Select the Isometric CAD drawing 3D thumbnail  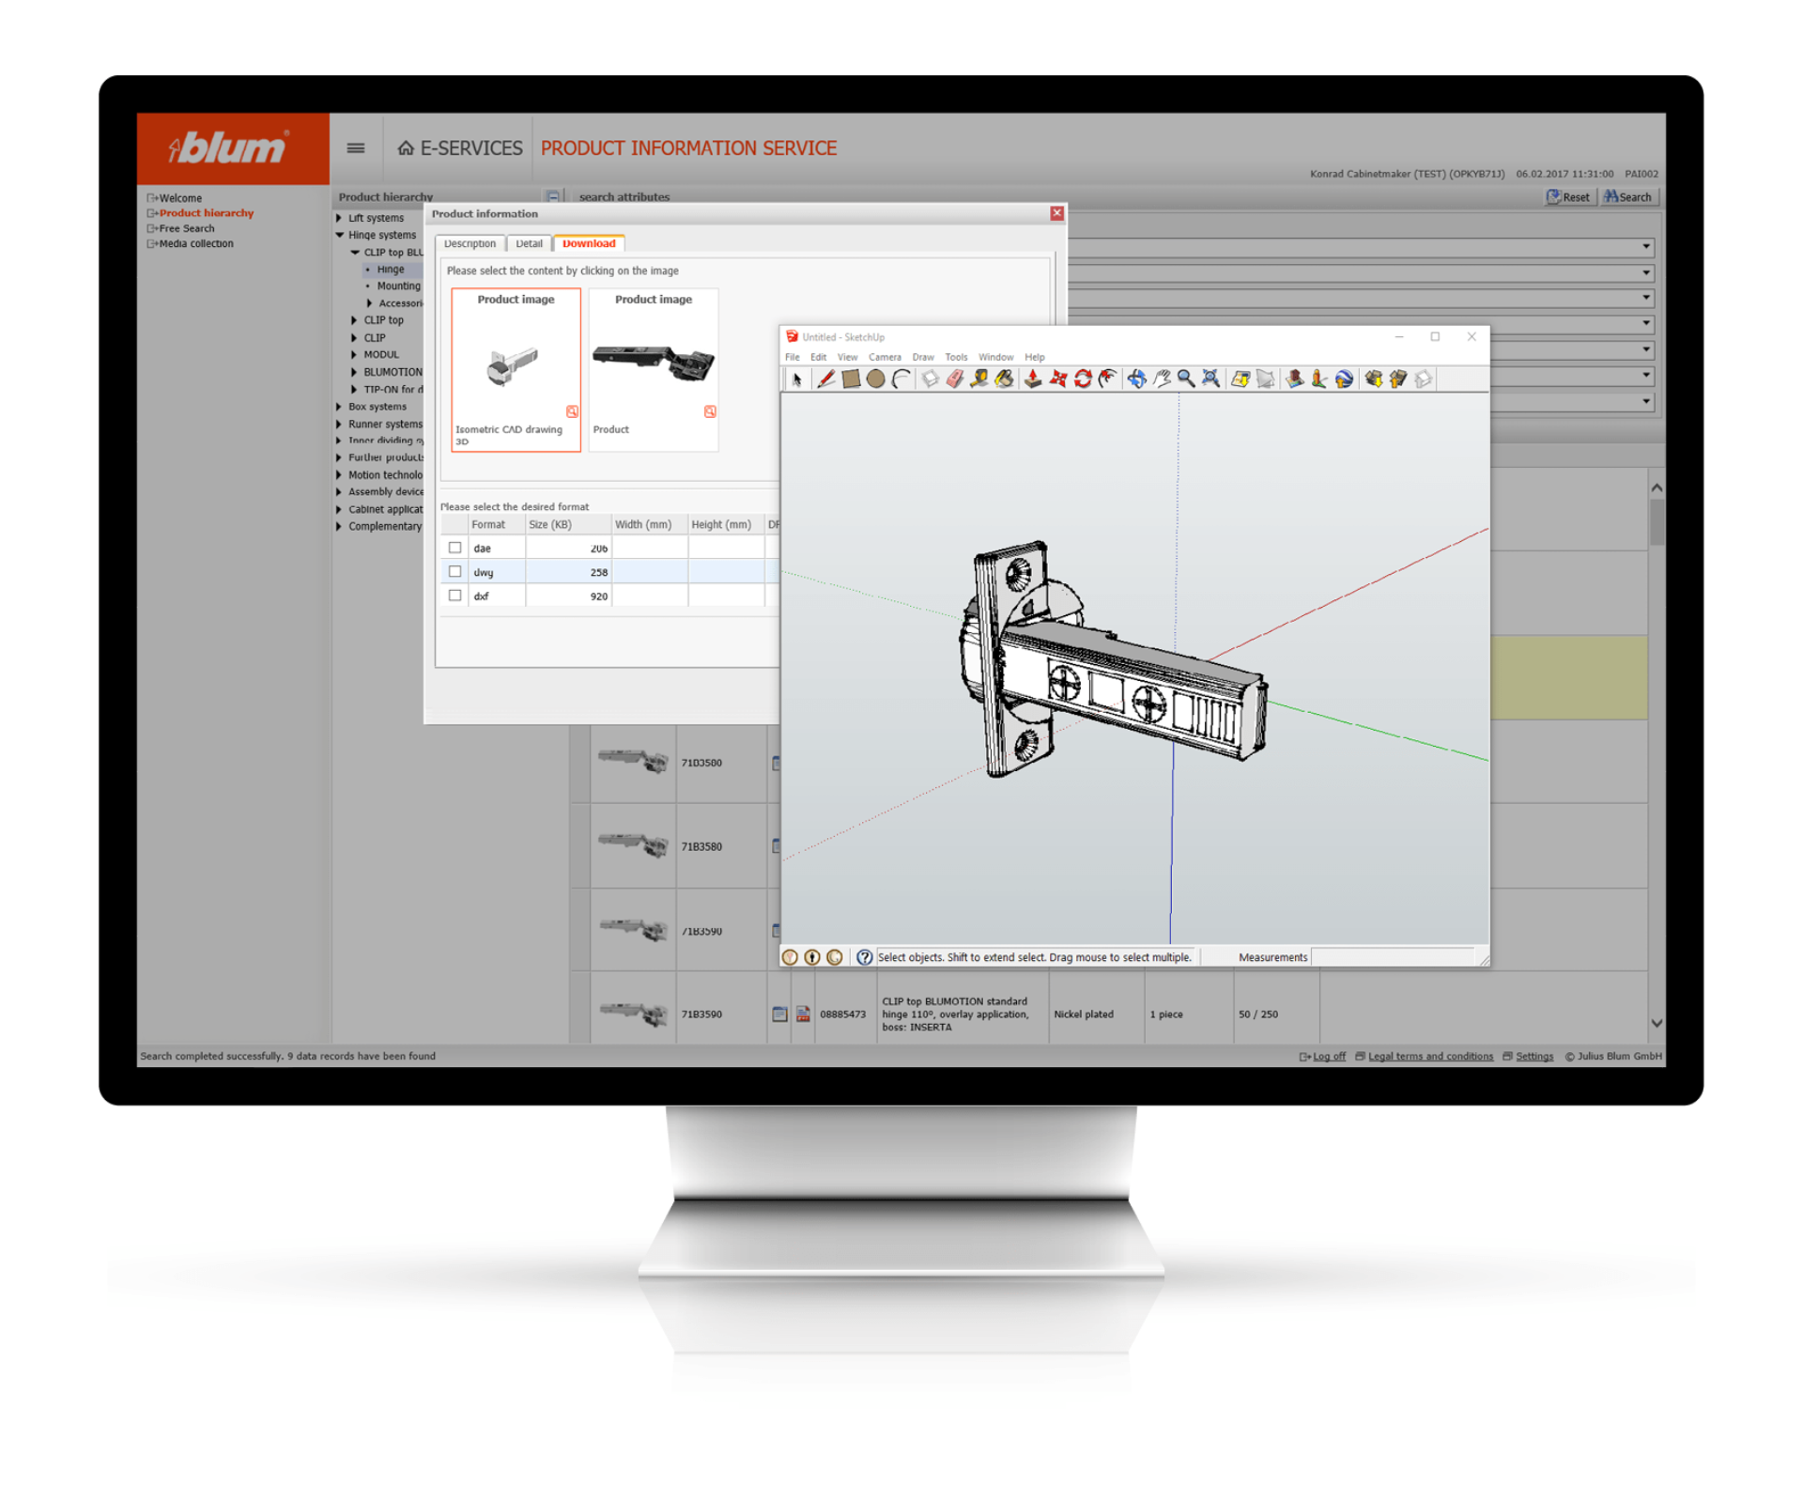[515, 366]
